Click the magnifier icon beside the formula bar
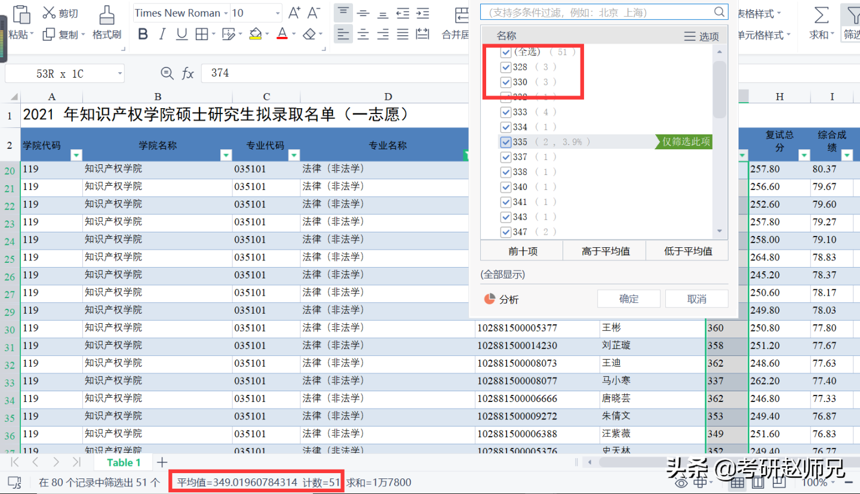The width and height of the screenshot is (860, 494). click(x=167, y=73)
